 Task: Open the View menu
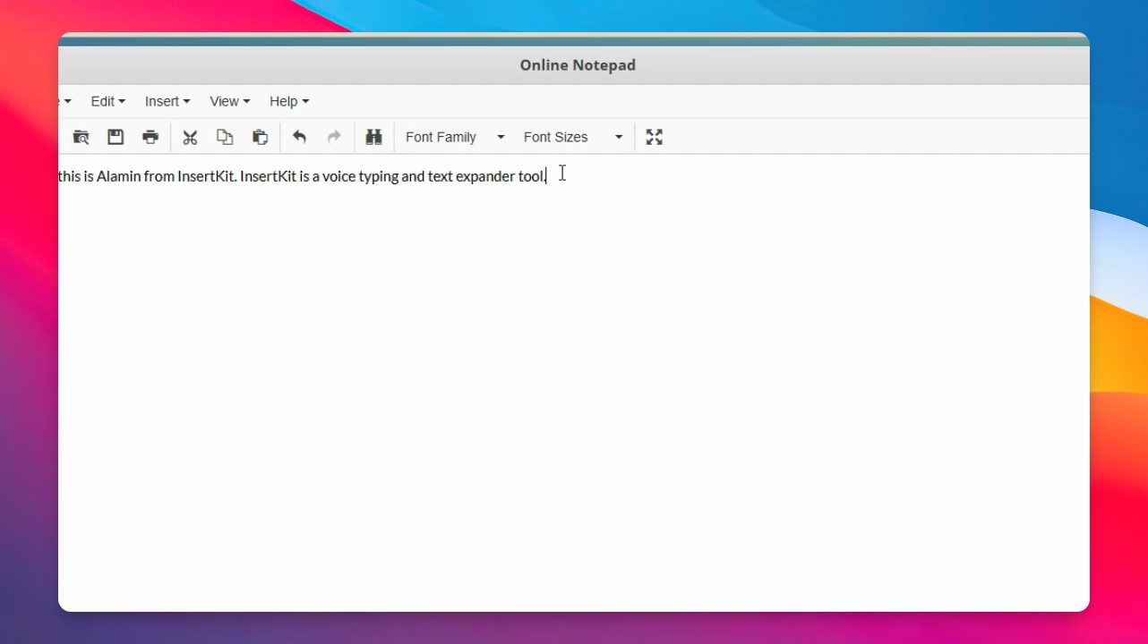(230, 101)
